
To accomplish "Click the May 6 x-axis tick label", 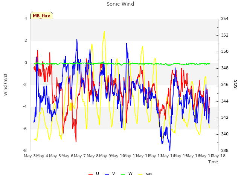I will pyautogui.click(x=67, y=156).
